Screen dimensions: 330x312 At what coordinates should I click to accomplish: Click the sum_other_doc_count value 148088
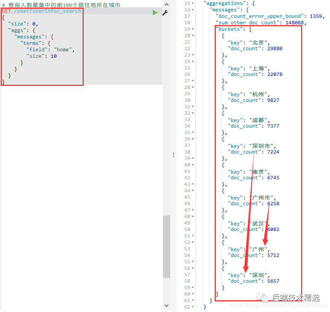tap(295, 23)
